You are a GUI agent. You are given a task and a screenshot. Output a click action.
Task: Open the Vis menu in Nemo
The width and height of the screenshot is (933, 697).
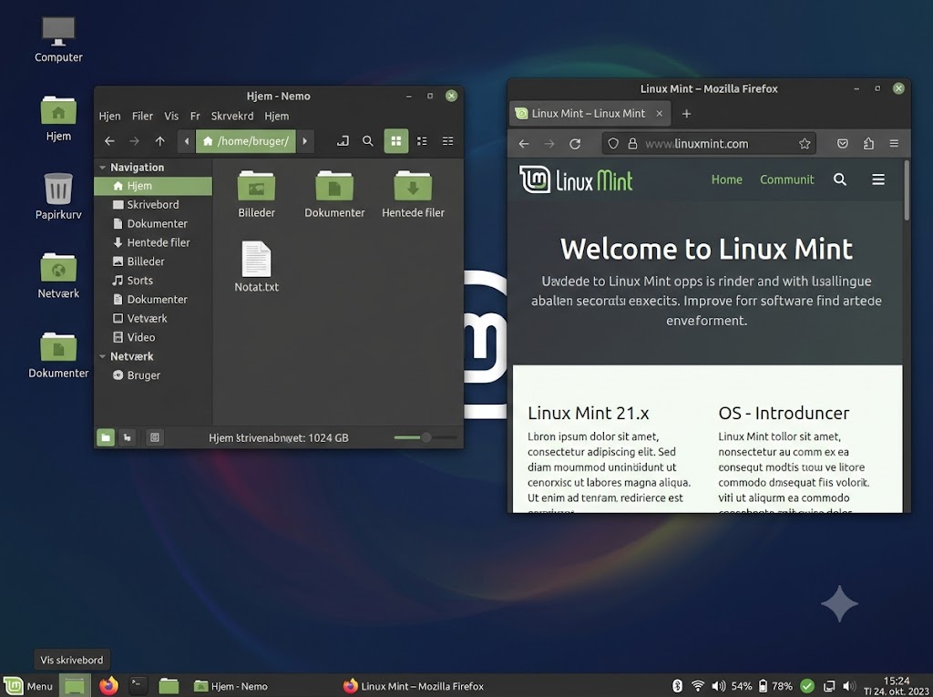click(171, 116)
